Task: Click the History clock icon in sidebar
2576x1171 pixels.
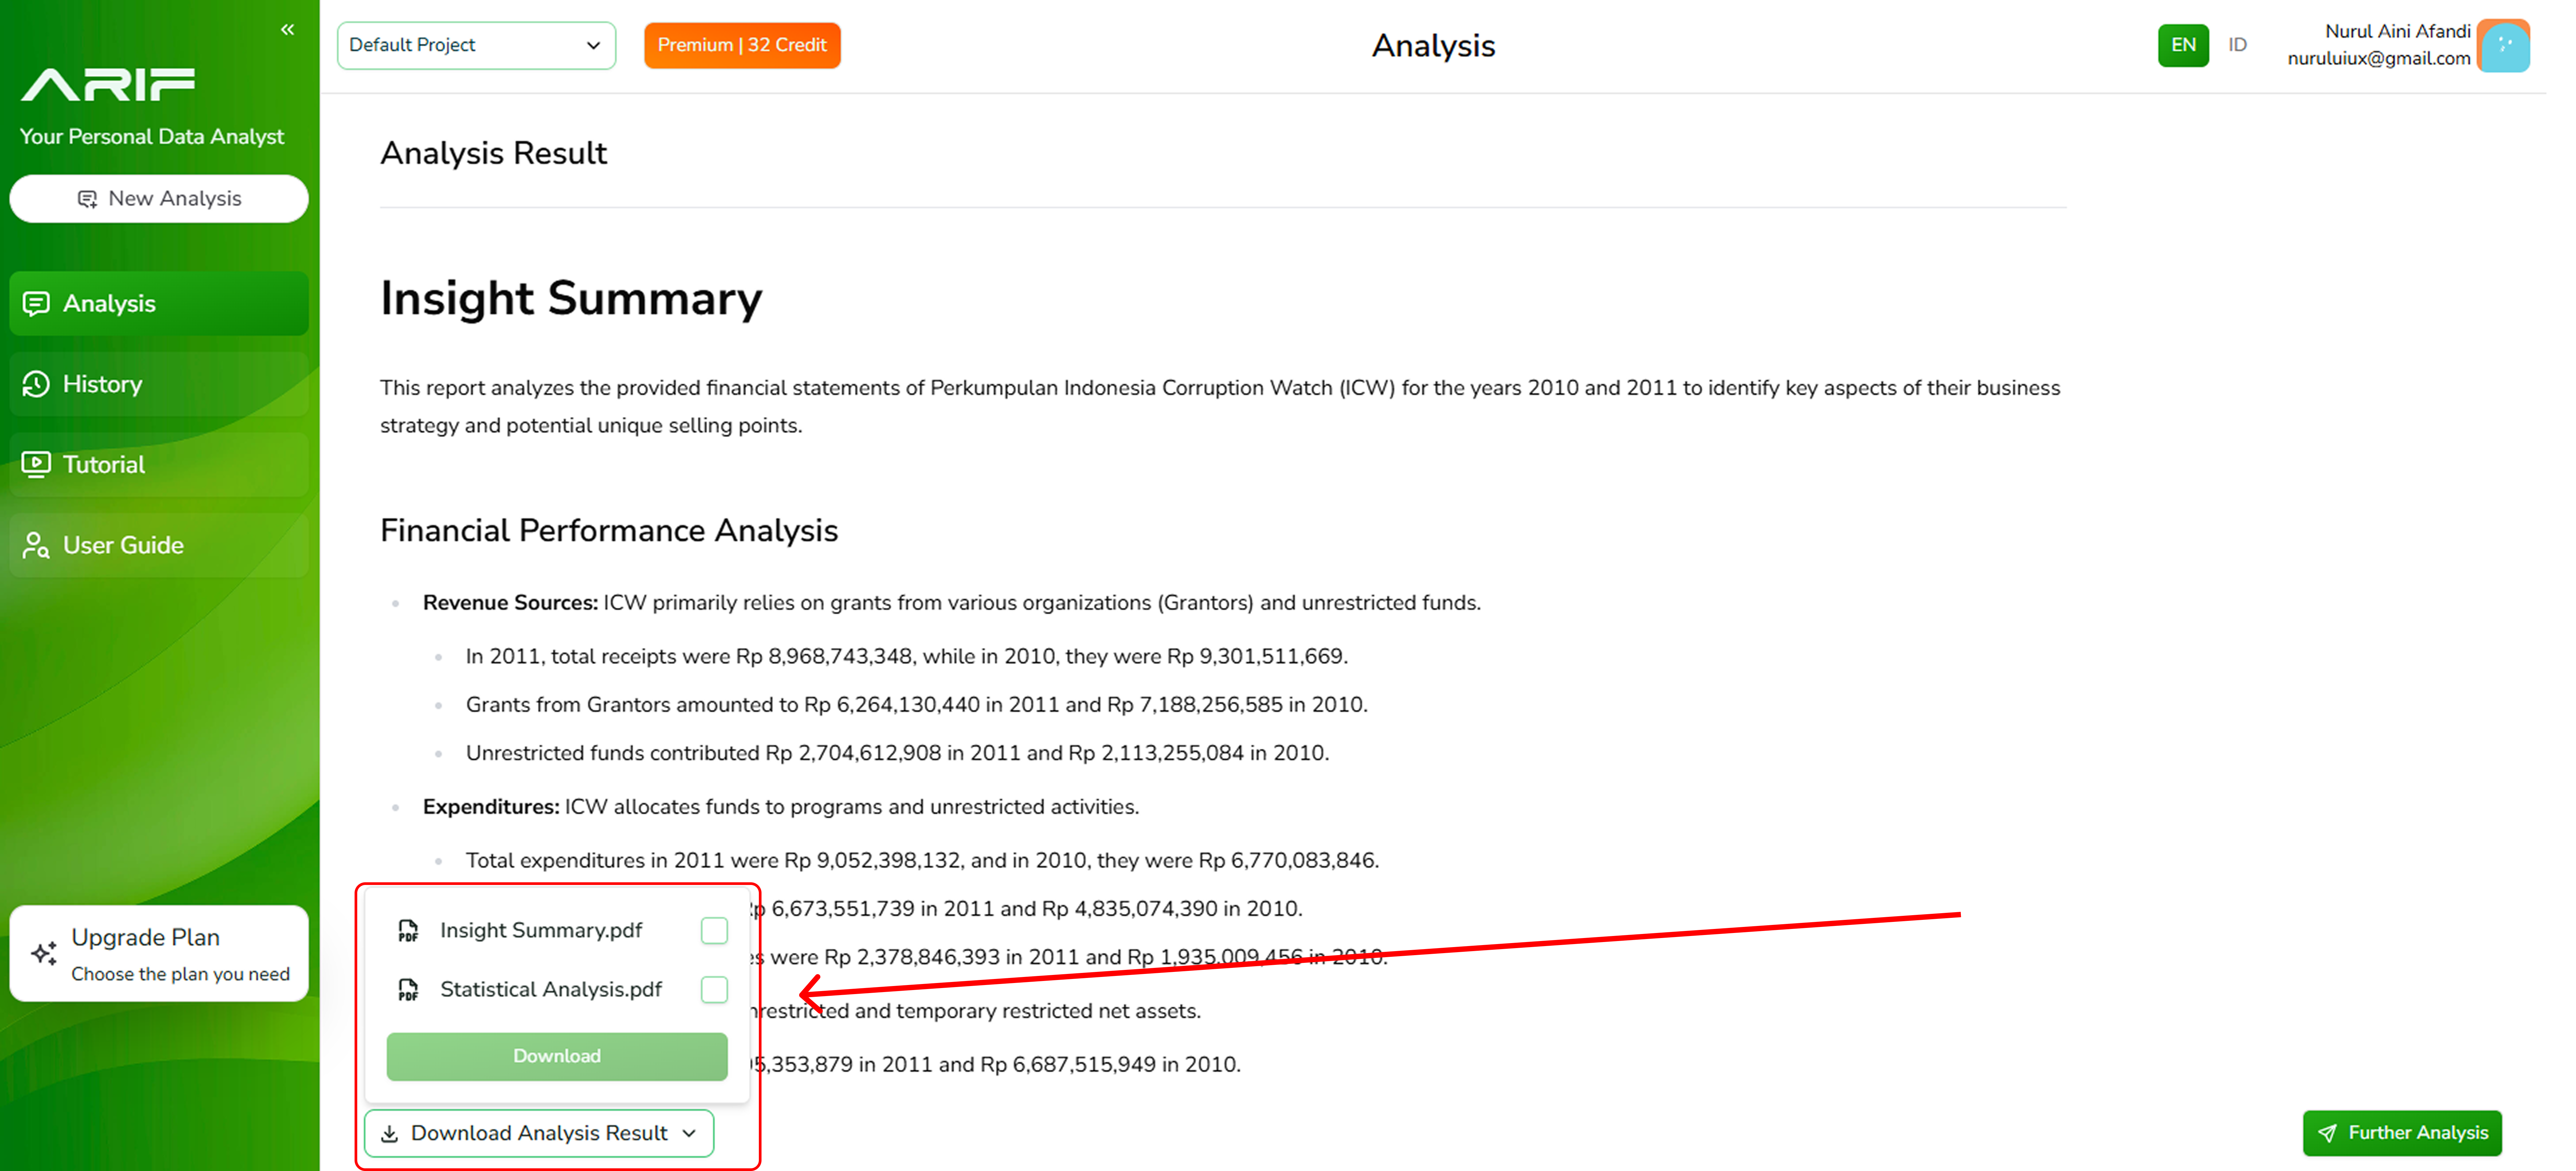Action: pos(36,384)
